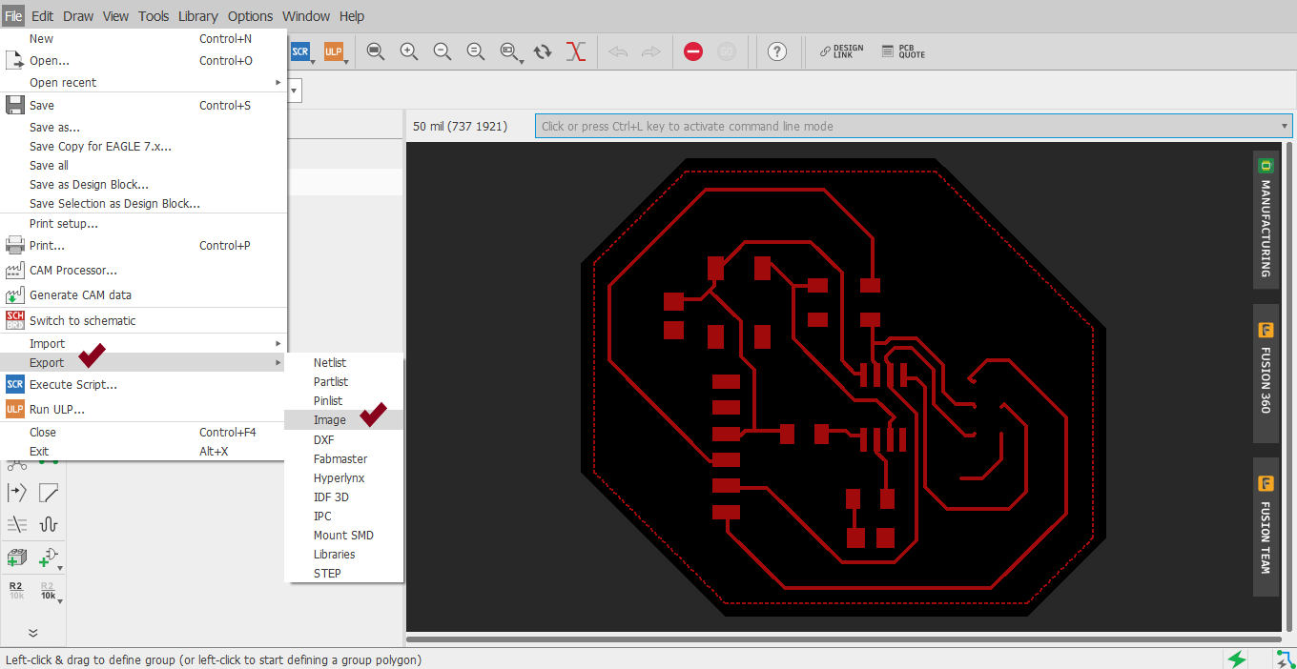
Task: Click the SCR script toolbar icon
Action: click(300, 51)
